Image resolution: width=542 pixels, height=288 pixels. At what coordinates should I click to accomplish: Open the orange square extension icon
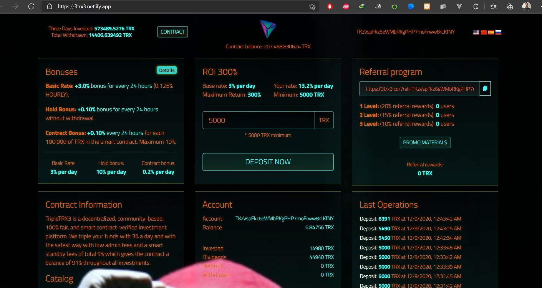(x=427, y=6)
